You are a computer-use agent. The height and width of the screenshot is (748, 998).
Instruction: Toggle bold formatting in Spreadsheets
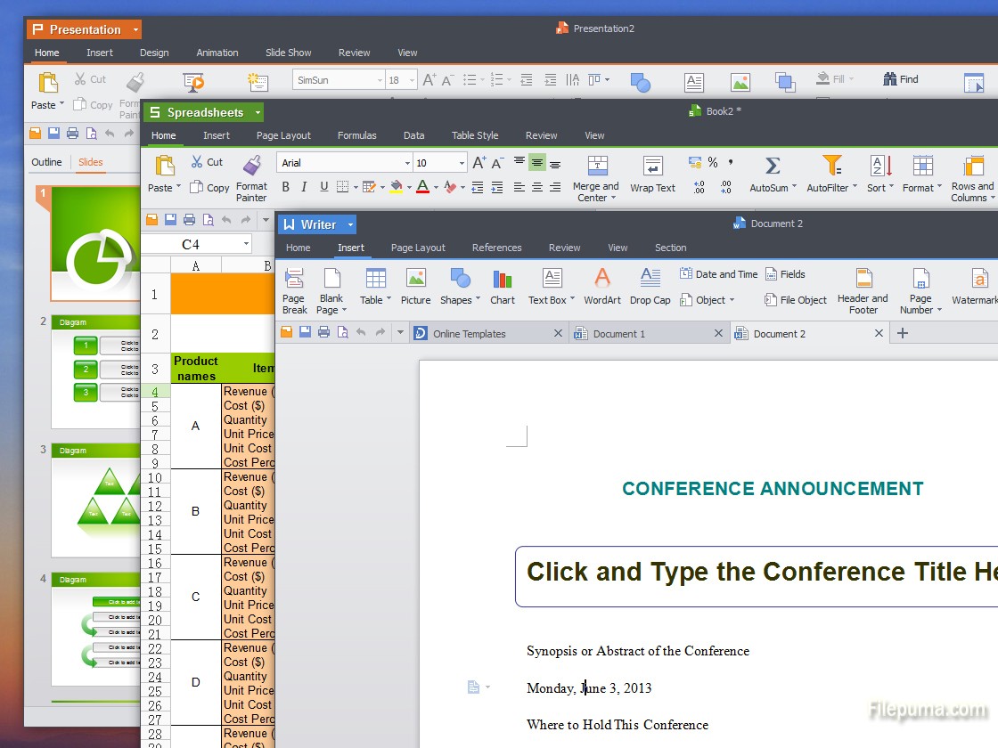286,187
